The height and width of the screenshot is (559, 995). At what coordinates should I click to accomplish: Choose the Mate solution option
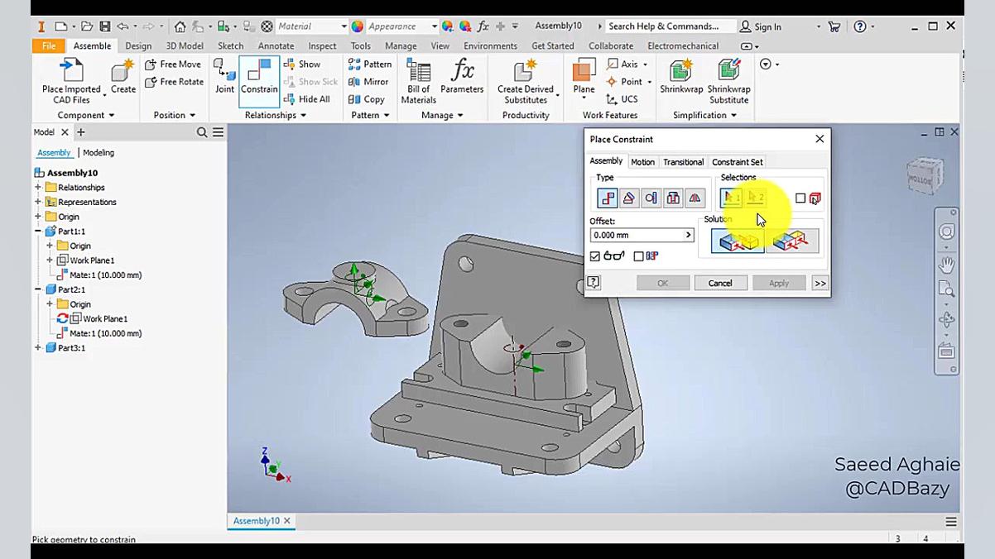click(738, 241)
